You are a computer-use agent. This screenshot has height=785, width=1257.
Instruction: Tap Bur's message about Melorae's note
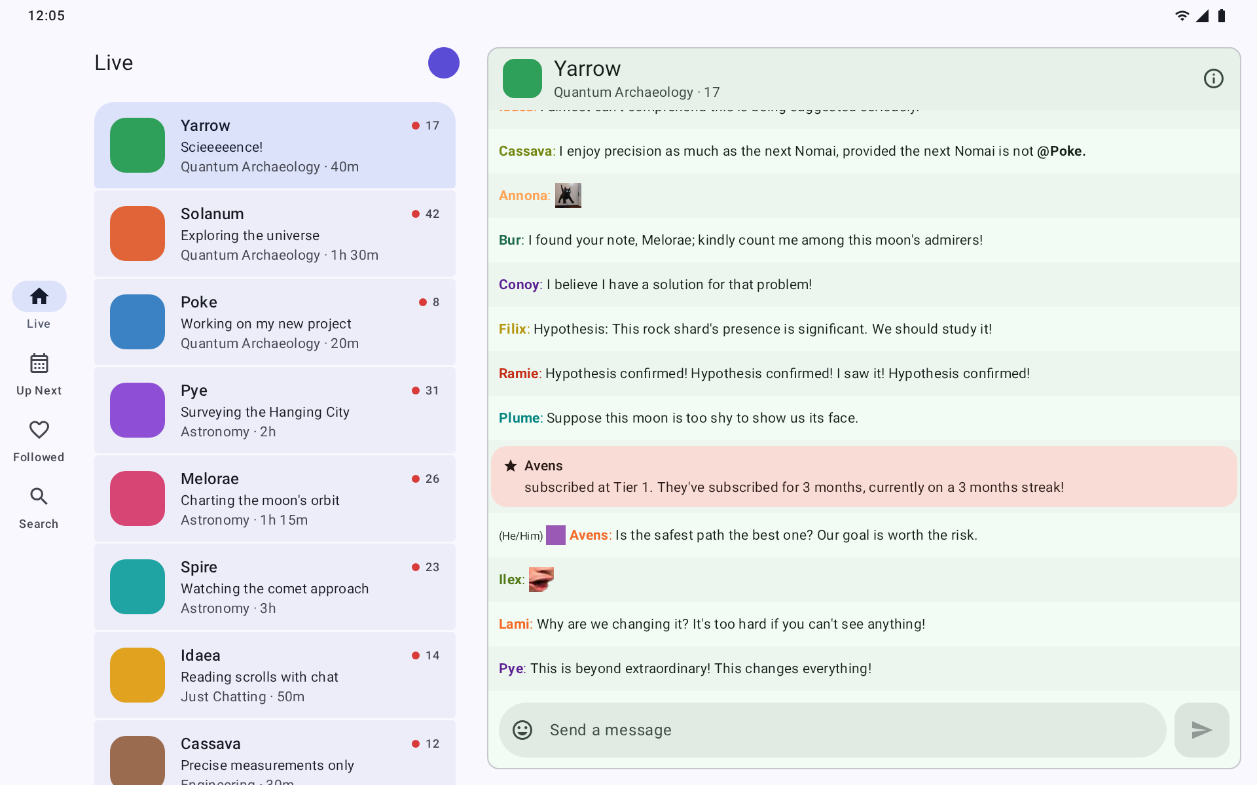pyautogui.click(x=864, y=240)
